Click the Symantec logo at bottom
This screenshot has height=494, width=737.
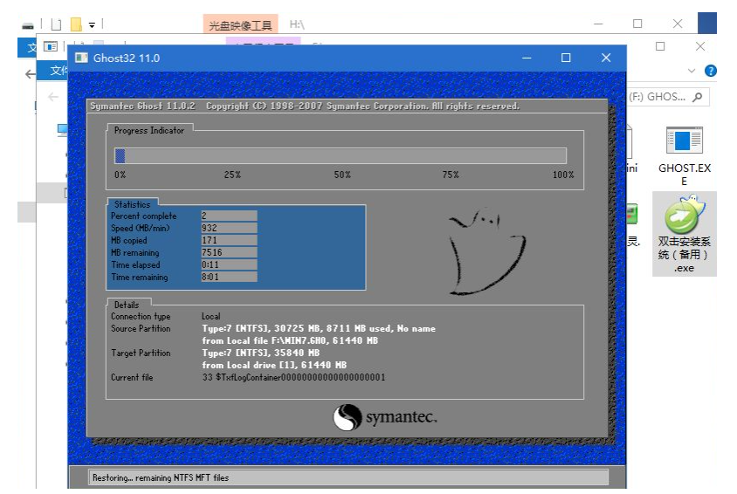384,417
